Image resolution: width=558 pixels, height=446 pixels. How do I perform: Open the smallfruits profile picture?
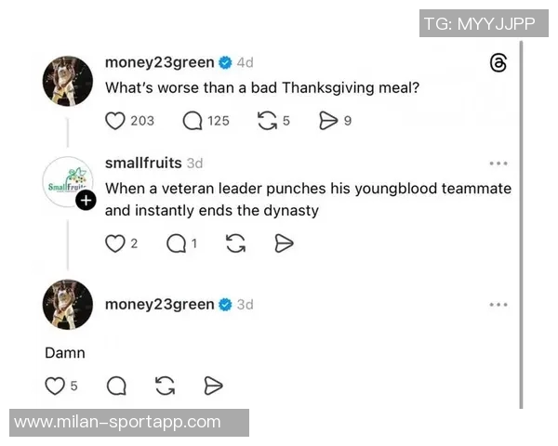[67, 181]
